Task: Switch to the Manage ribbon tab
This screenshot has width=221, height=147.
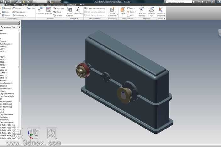Action: coord(41,5)
